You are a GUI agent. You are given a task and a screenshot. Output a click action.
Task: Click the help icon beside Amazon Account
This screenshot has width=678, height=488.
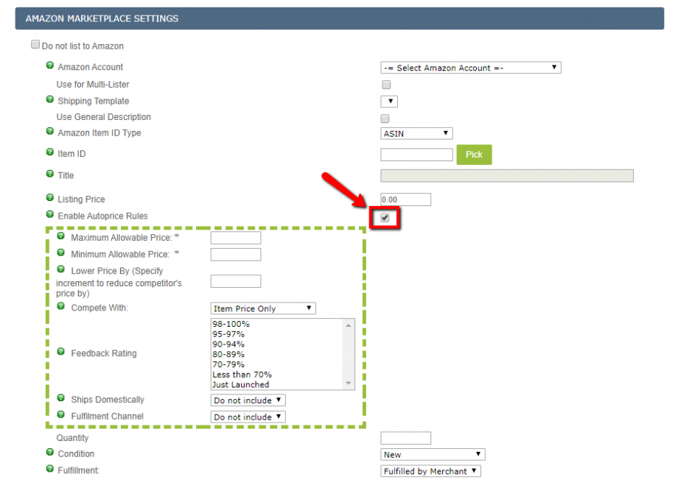[x=49, y=66]
